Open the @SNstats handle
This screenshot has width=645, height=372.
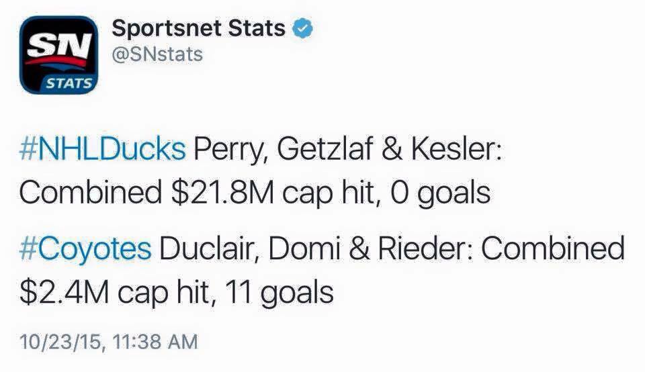157,54
